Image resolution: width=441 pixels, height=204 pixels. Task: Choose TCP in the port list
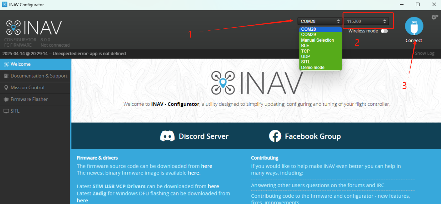(321, 51)
